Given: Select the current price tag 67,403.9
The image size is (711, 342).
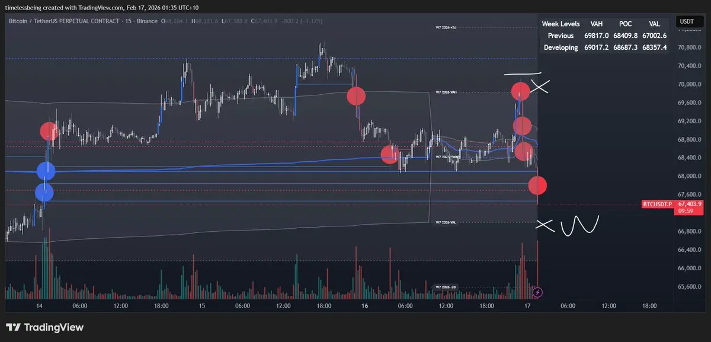Looking at the screenshot, I should [x=690, y=204].
